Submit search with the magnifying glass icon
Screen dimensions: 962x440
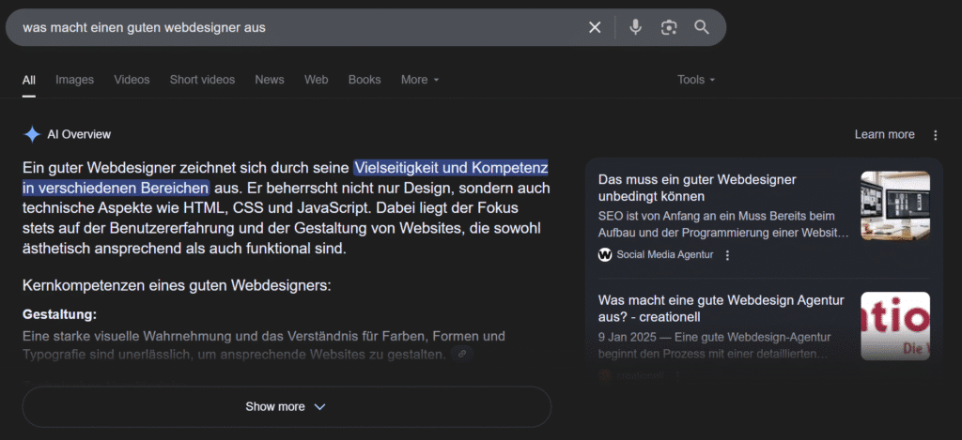702,27
